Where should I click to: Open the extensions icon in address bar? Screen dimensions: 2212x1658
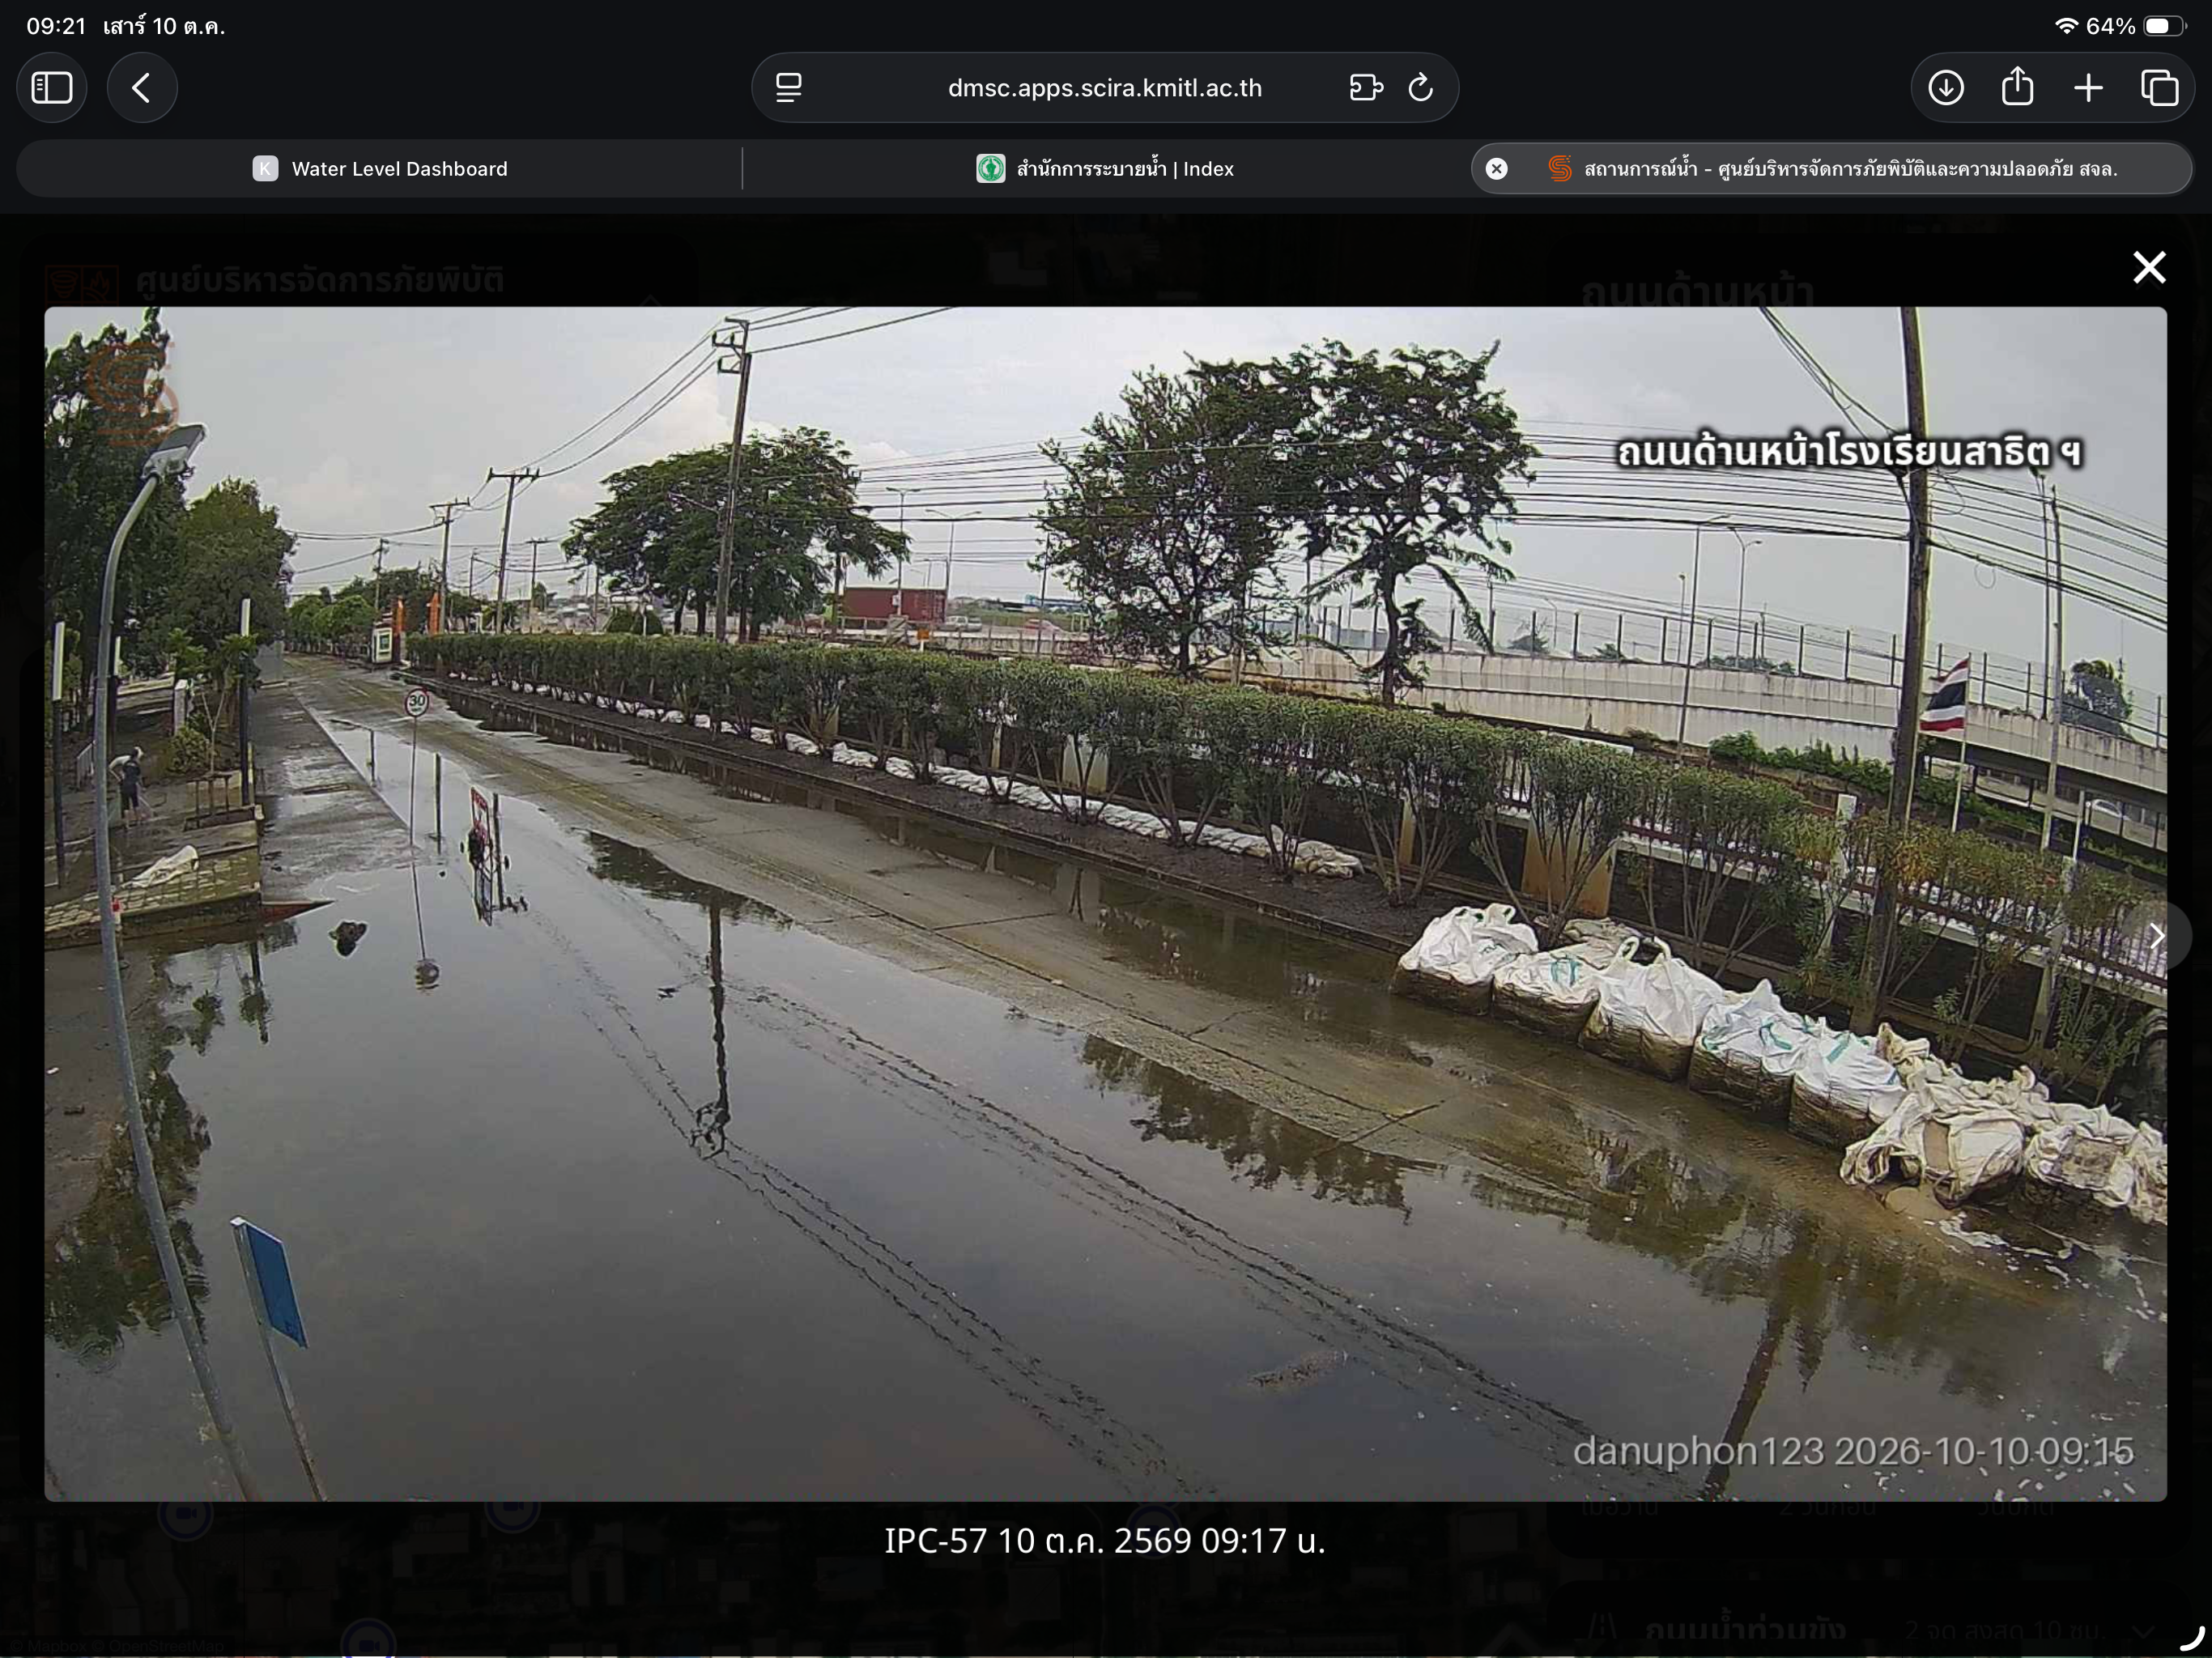click(1366, 88)
